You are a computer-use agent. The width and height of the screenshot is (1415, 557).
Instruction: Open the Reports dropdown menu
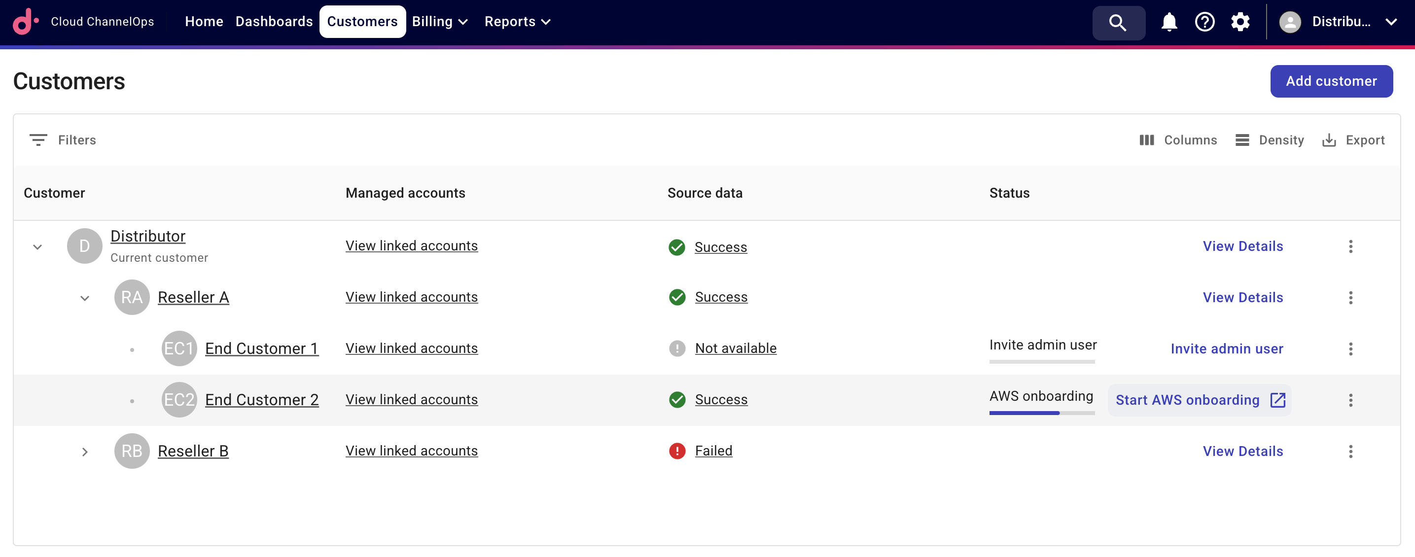coord(516,21)
